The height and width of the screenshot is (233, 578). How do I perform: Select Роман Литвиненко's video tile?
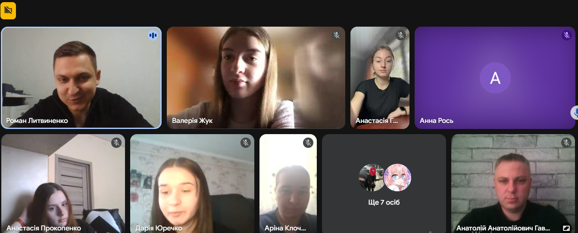coord(81,78)
